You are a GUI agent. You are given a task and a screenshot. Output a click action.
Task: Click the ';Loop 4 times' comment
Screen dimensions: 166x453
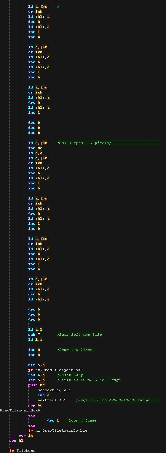82,420
